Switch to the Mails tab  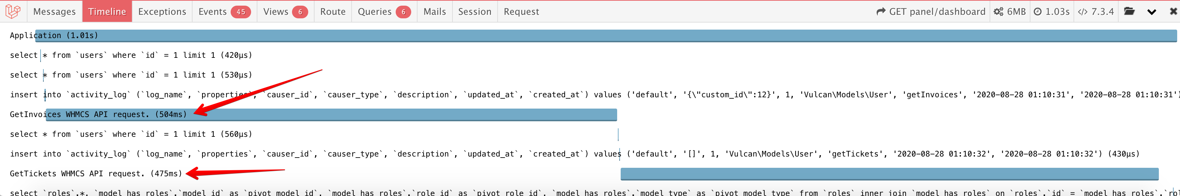(434, 11)
